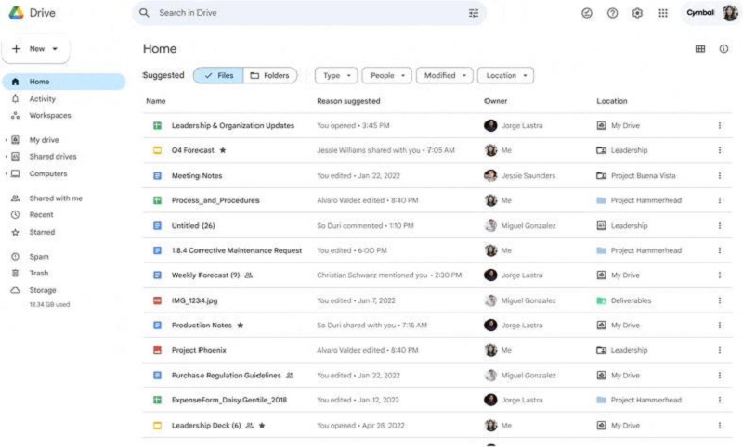The height and width of the screenshot is (447, 743).
Task: Open more actions for Untitled (26)
Action: [719, 225]
